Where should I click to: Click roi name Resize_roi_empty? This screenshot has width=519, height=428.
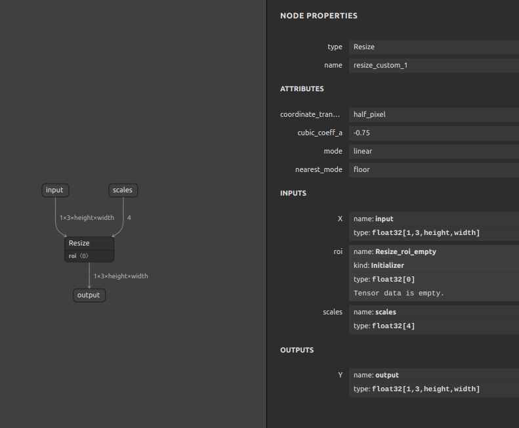pyautogui.click(x=434, y=252)
